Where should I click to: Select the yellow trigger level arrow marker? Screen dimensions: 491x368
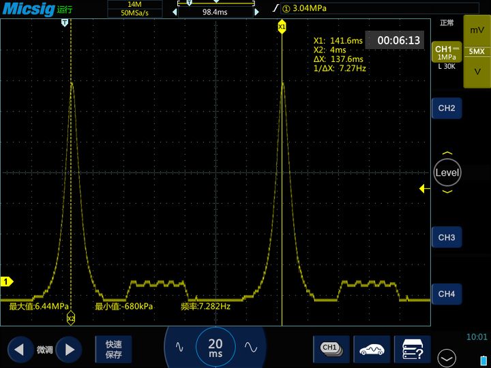[423, 189]
